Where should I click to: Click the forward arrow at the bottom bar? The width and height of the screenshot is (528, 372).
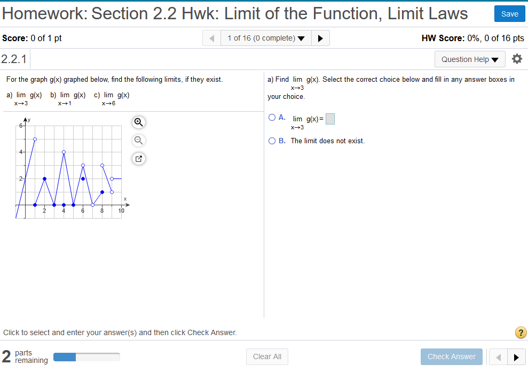(x=516, y=356)
